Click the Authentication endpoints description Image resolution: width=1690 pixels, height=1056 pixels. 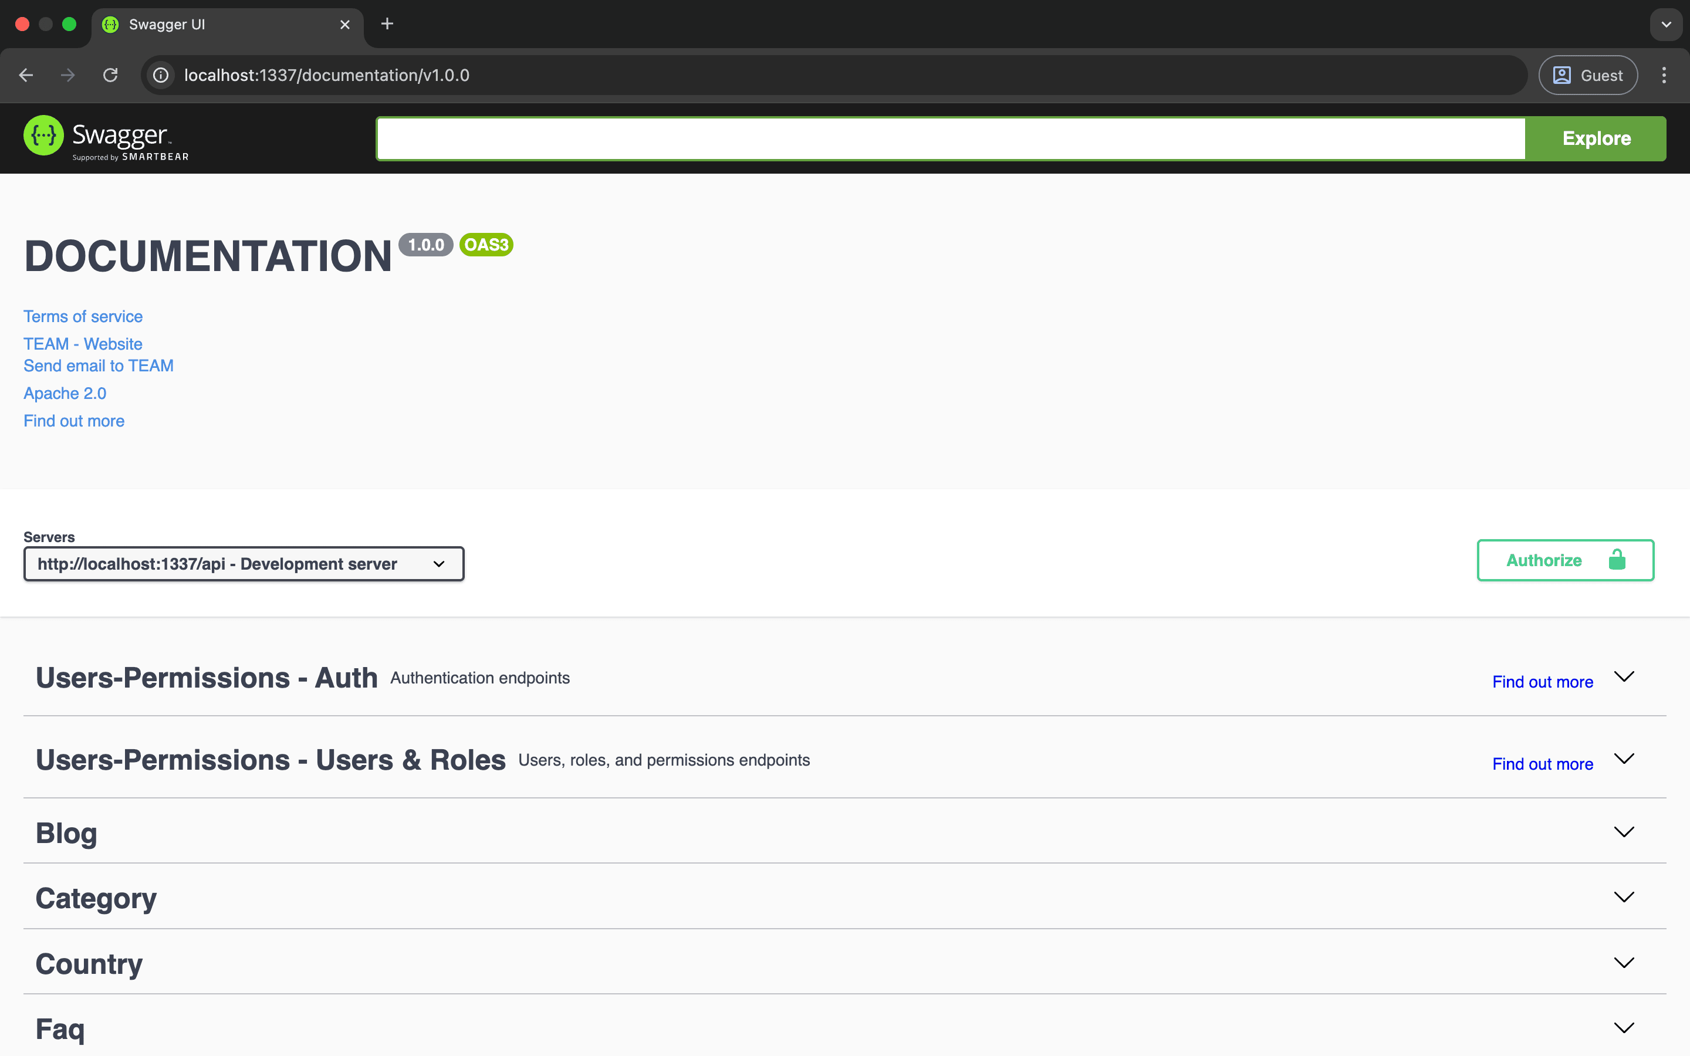[480, 678]
